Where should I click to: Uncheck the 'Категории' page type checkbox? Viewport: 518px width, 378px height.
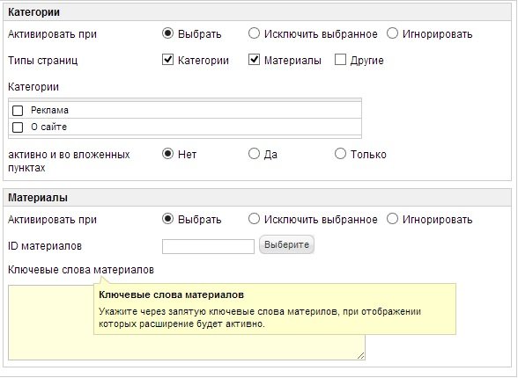click(167, 60)
